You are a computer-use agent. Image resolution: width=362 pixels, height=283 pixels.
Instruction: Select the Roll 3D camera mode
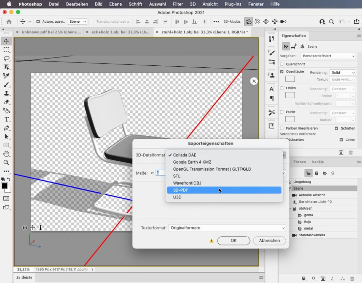coord(257,22)
